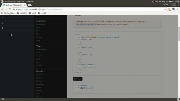Screen dimensions: 180x101
Task: Open the Sistema system menu
Action: pyautogui.click(x=29, y=1)
